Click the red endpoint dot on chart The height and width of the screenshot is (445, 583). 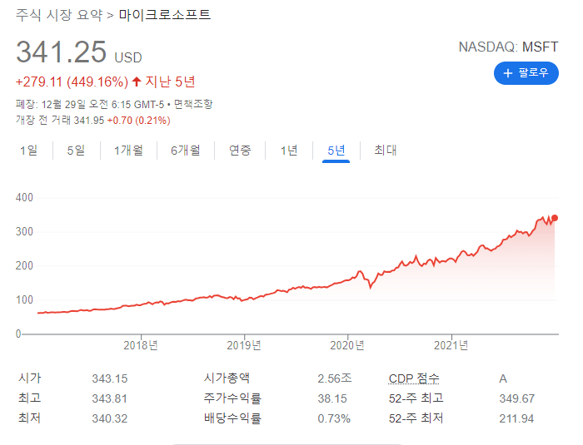(x=555, y=218)
